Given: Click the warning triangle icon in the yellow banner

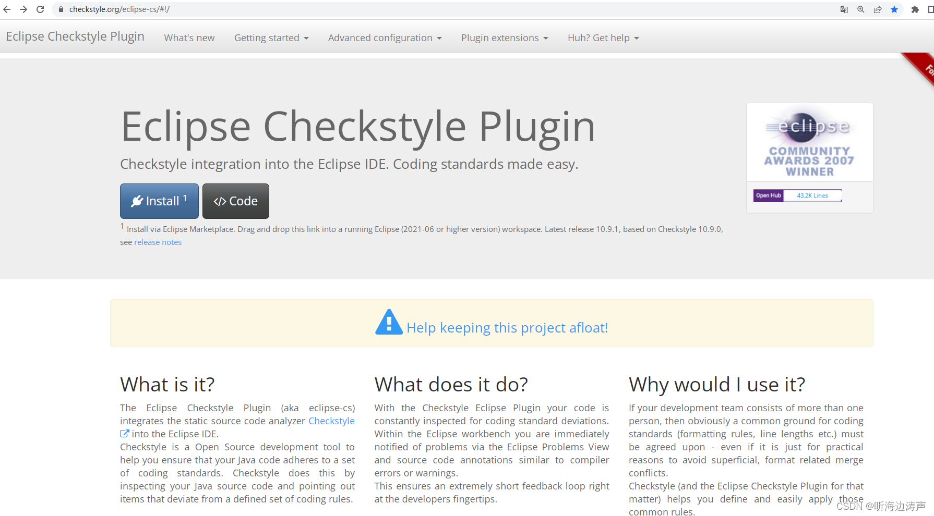Looking at the screenshot, I should (x=388, y=322).
